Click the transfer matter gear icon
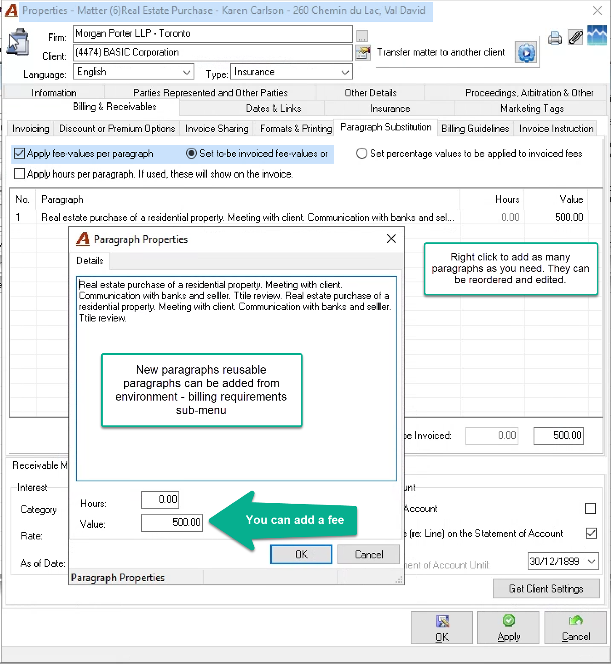The image size is (611, 664). (526, 53)
